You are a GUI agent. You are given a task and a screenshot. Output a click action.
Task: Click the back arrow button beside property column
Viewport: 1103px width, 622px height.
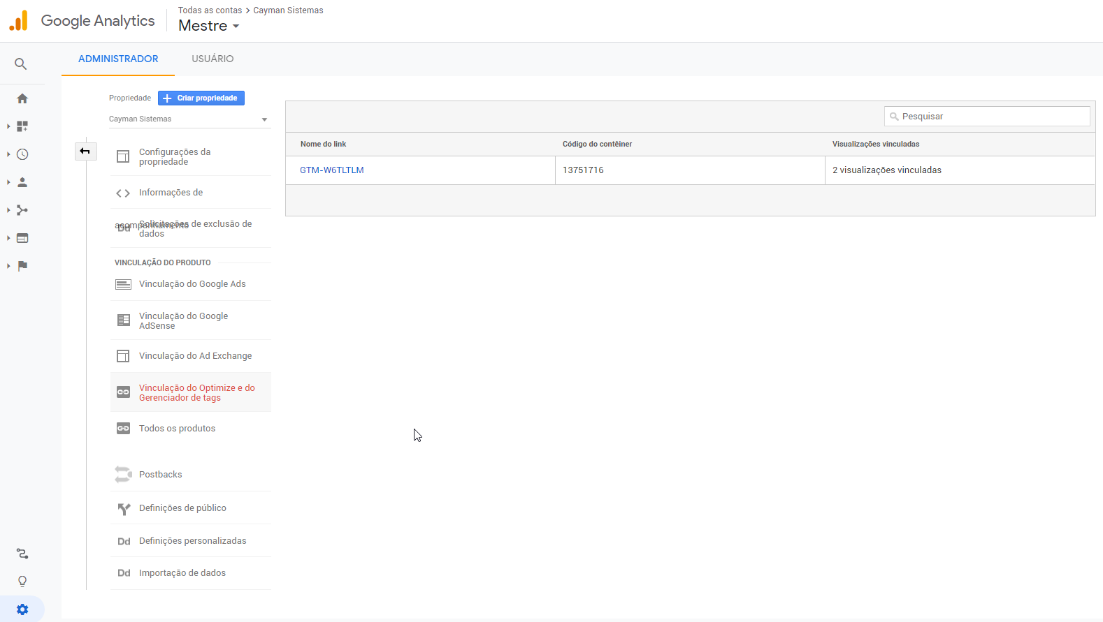click(85, 151)
